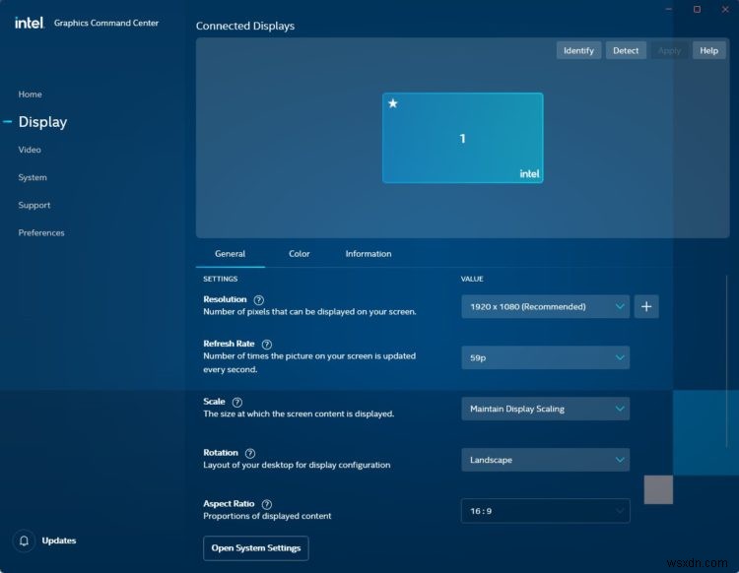
Task: Click the Updates bell icon
Action: point(24,541)
